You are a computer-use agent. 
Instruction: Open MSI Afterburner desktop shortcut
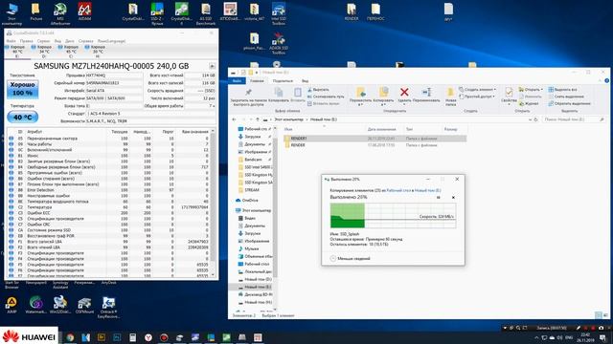click(x=60, y=13)
